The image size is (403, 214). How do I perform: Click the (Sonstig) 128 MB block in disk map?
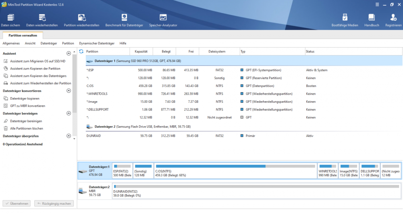143,170
